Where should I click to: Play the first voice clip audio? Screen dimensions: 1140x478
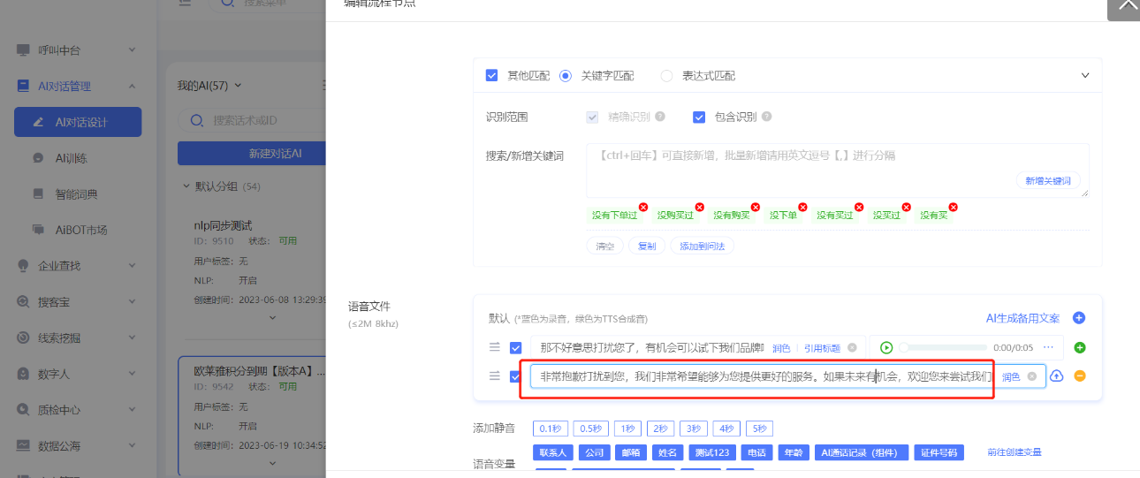[886, 347]
